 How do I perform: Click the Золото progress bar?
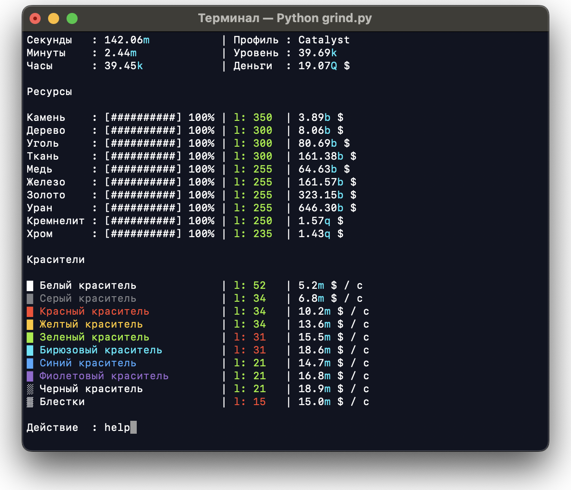(x=143, y=195)
